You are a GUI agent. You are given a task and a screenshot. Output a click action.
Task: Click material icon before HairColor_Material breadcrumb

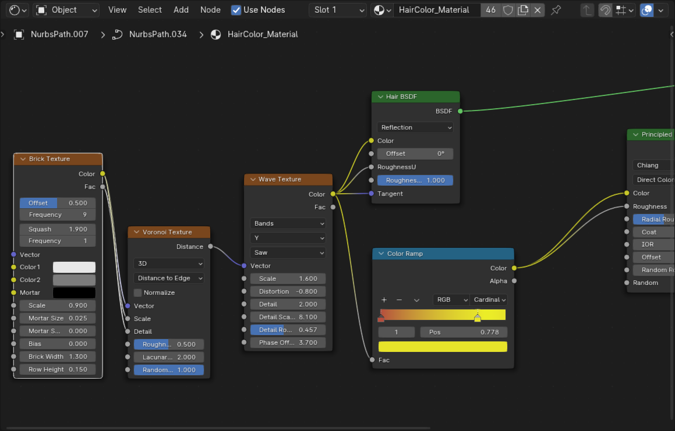[x=215, y=34]
